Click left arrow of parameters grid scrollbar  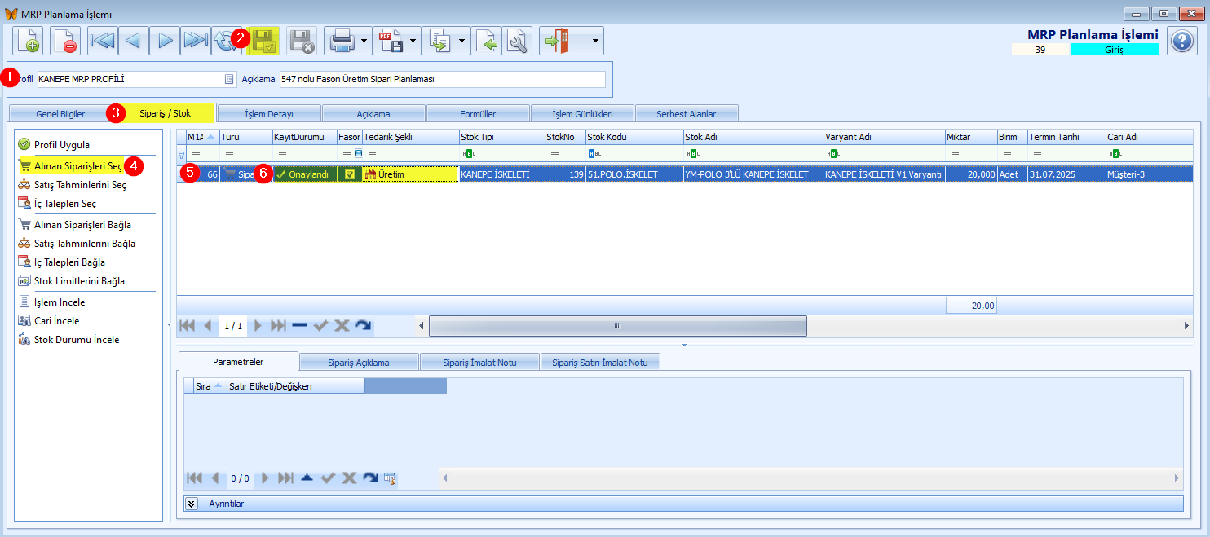444,478
